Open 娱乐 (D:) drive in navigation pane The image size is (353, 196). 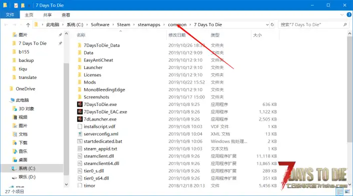(27, 177)
